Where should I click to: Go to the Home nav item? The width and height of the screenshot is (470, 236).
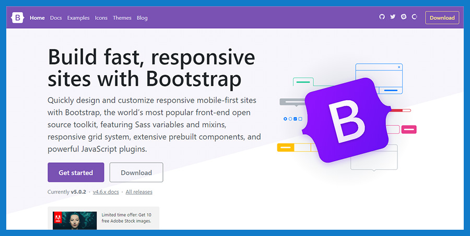37,18
